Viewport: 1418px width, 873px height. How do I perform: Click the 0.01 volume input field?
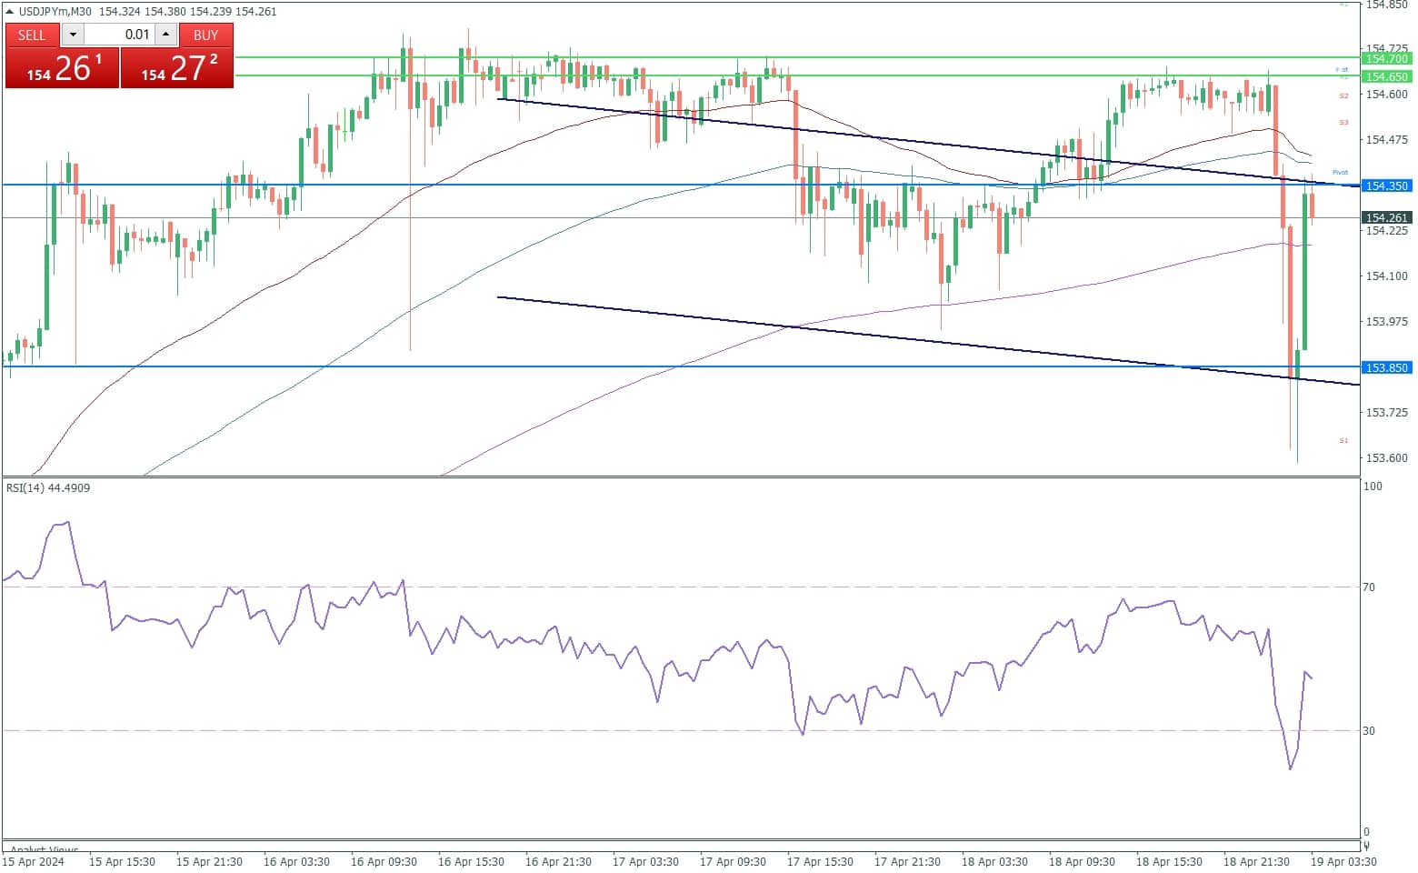click(x=119, y=35)
